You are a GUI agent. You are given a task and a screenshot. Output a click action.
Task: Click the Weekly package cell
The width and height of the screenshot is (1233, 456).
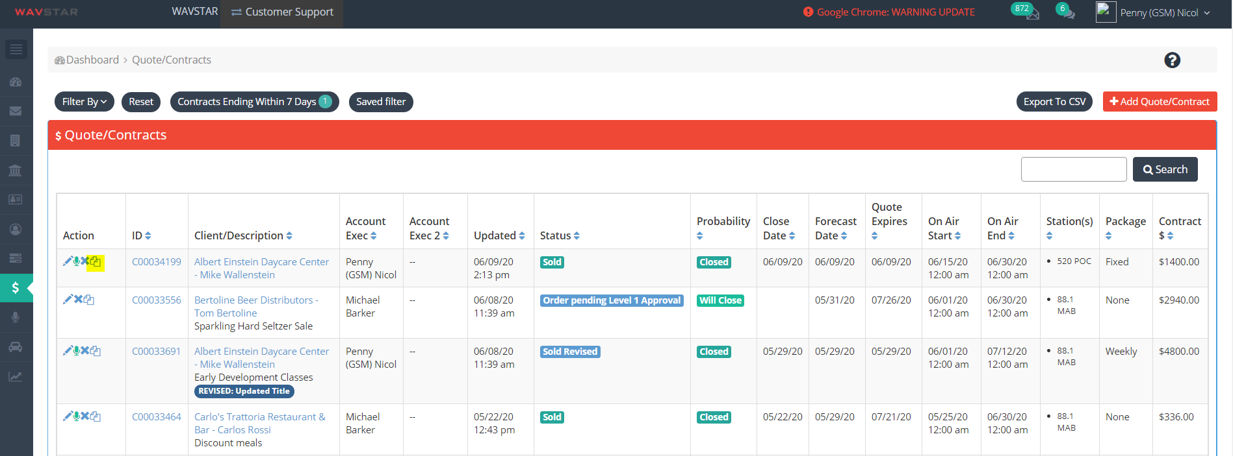point(1121,352)
